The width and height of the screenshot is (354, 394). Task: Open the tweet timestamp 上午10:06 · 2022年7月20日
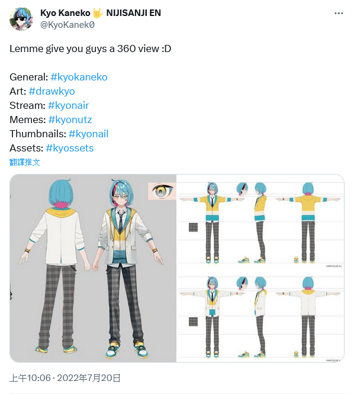pyautogui.click(x=65, y=378)
